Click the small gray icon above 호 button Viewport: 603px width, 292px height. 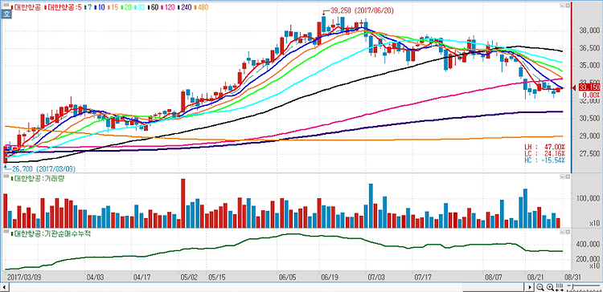point(6,5)
